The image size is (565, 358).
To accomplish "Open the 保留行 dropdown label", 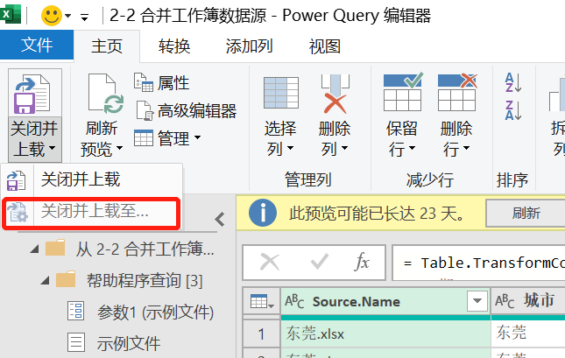I will pyautogui.click(x=402, y=138).
